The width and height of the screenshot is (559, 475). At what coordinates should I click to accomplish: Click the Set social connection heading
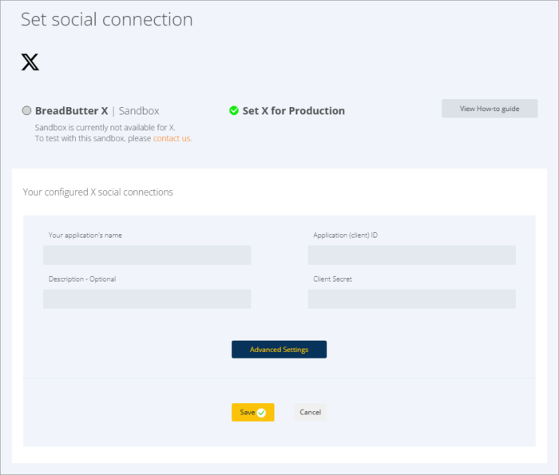click(106, 19)
